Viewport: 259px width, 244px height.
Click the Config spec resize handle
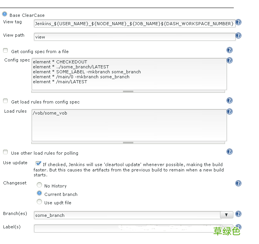click(128, 91)
